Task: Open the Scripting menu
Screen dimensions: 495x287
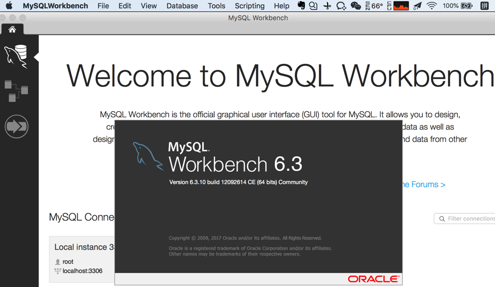Action: click(250, 6)
